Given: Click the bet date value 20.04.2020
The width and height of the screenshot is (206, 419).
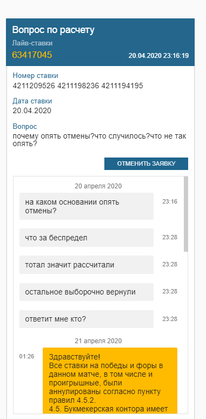Looking at the screenshot, I should coord(32,110).
